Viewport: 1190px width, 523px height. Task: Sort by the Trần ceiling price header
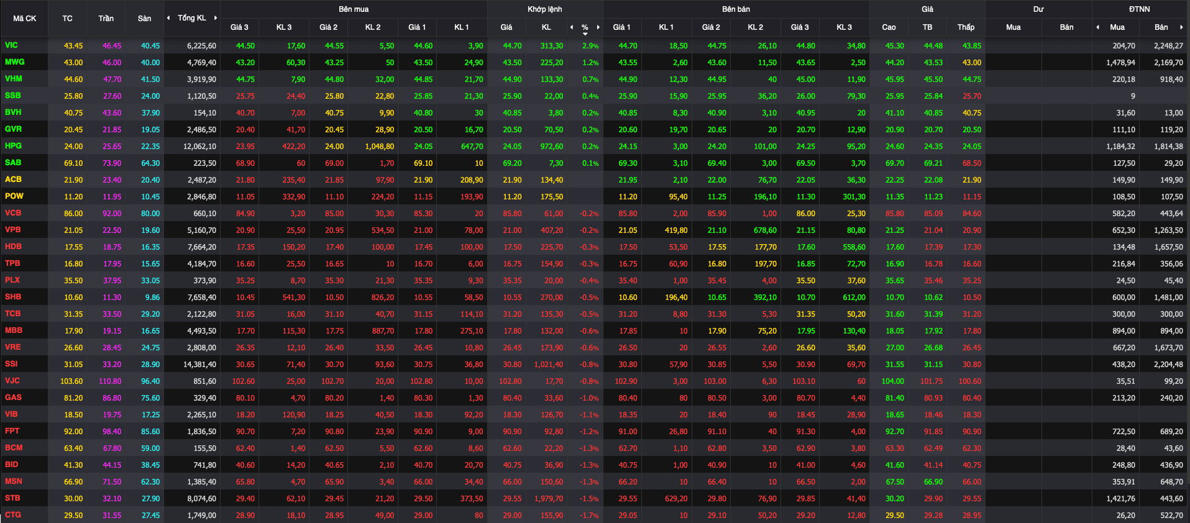[106, 19]
